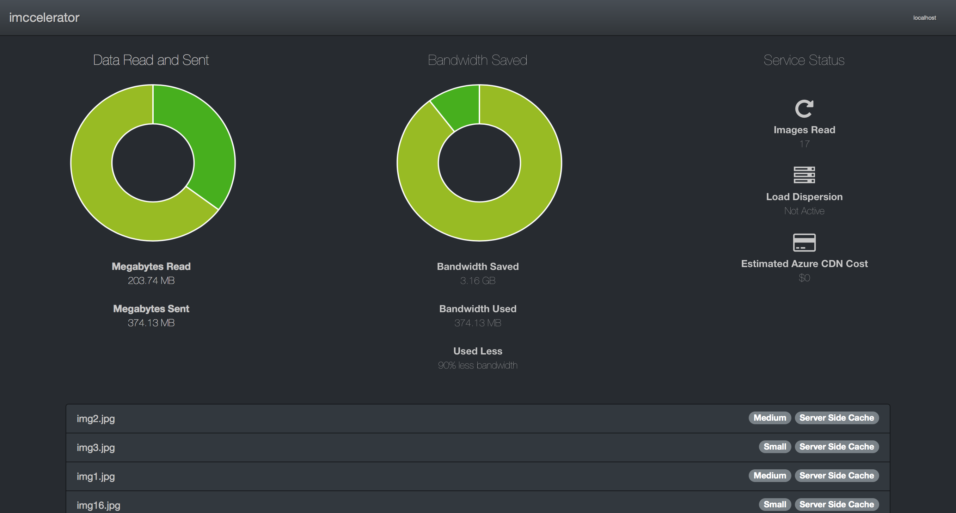The image size is (956, 513).
Task: Click Server Side Cache badge for img16.jpg
Action: [836, 505]
